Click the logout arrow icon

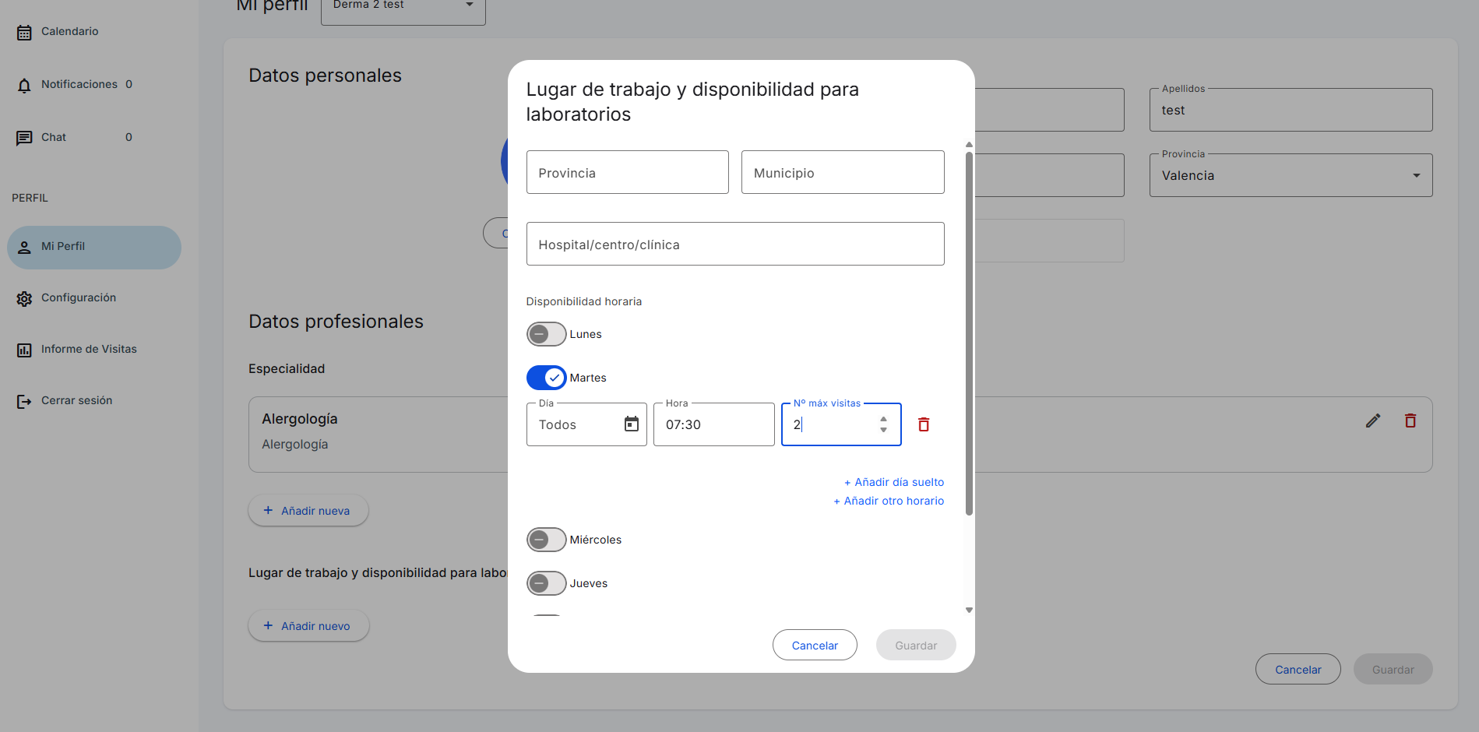tap(24, 402)
